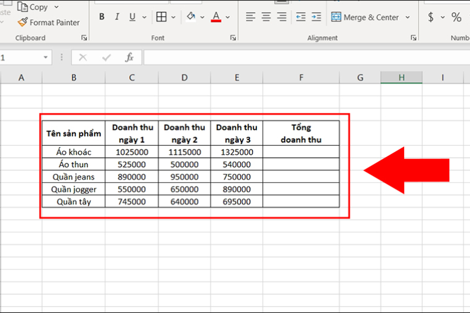Click the Insert Function fx button

tap(130, 57)
